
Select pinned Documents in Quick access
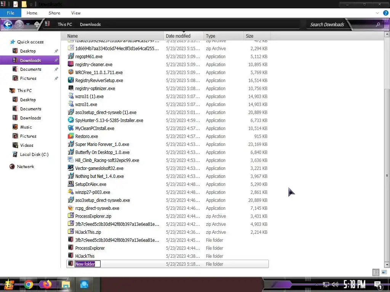(30, 69)
